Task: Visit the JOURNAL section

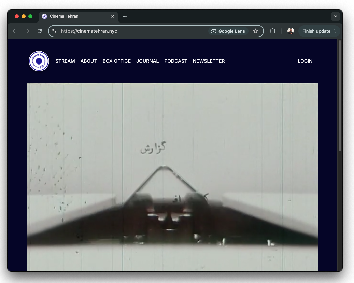Action: point(147,61)
